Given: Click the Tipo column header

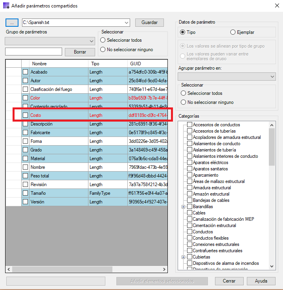Looking at the screenshot, I should pos(108,64).
